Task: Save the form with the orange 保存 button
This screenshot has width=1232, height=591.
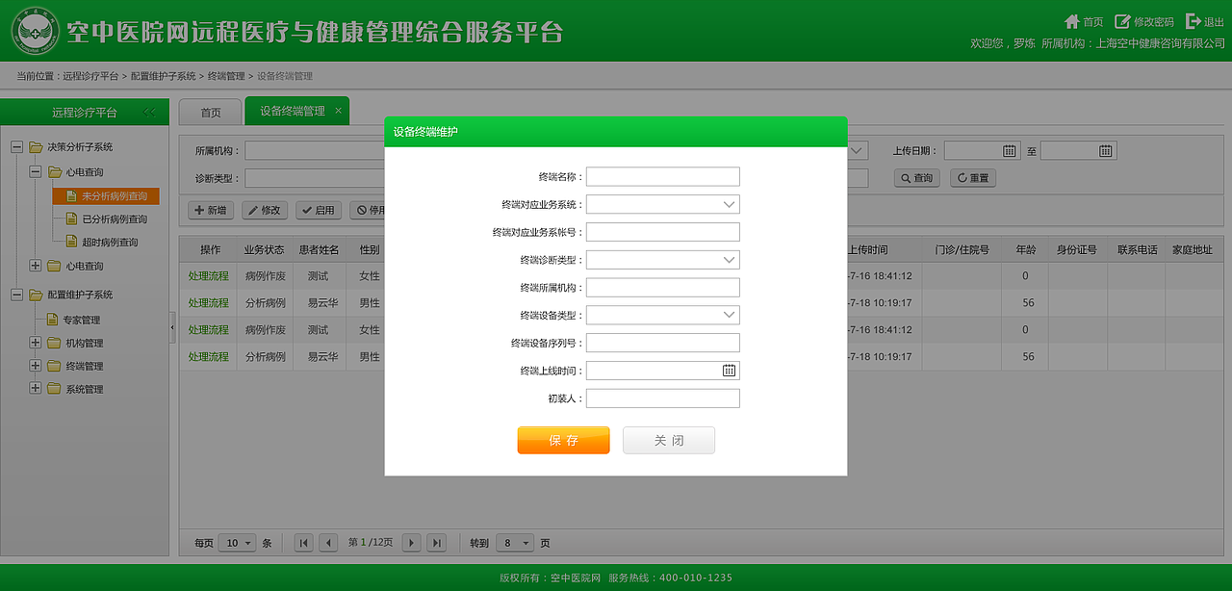Action: 563,440
